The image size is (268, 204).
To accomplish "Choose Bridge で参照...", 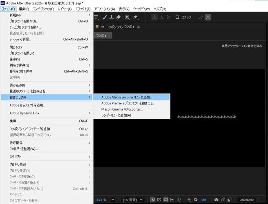I will (47, 39).
